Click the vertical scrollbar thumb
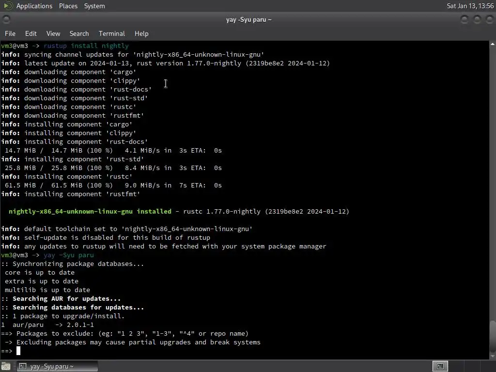Screen dimensions: 496x372 click(493, 336)
